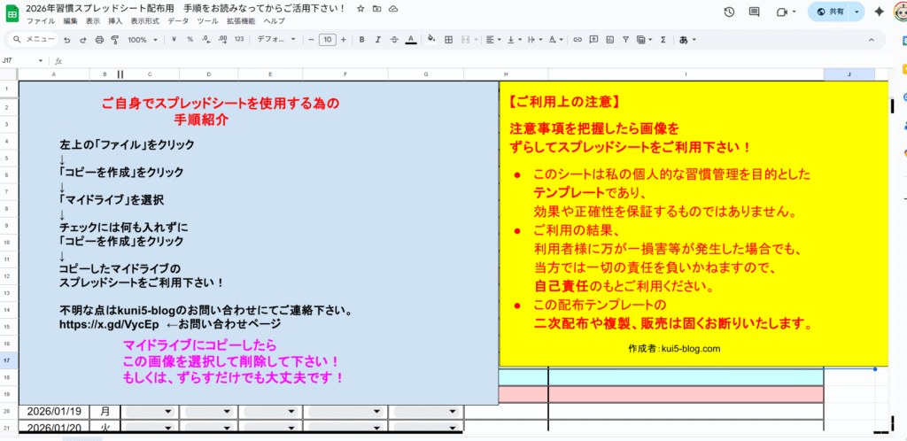Image resolution: width=907 pixels, height=441 pixels.
Task: Insert chart from the toolbar
Action: (x=609, y=40)
